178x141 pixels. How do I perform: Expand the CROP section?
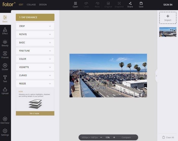(x=35, y=26)
